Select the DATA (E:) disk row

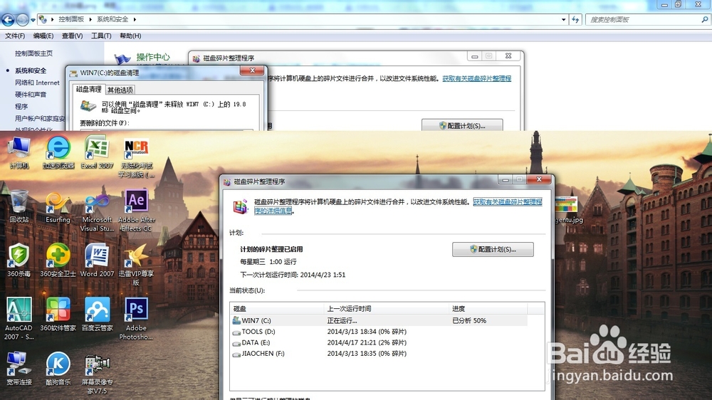379,342
